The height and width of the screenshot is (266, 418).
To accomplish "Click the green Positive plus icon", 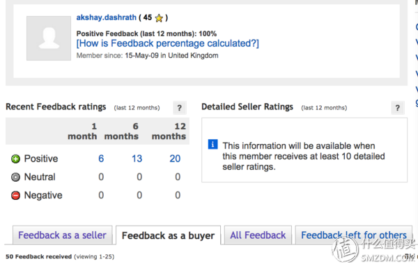I will pos(15,159).
